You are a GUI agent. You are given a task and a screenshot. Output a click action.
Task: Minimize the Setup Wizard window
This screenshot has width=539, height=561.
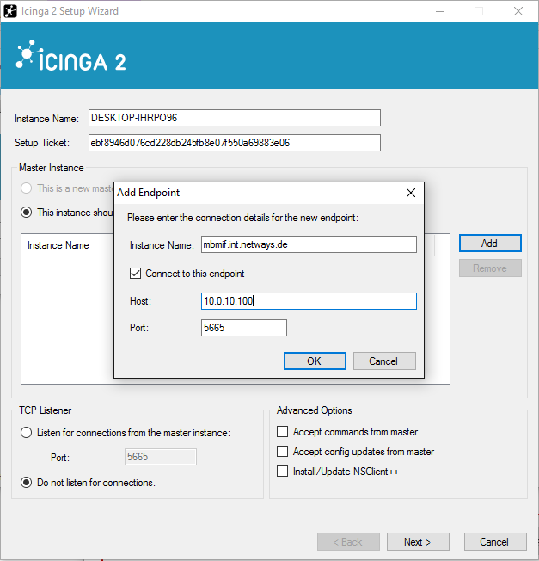[x=440, y=11]
